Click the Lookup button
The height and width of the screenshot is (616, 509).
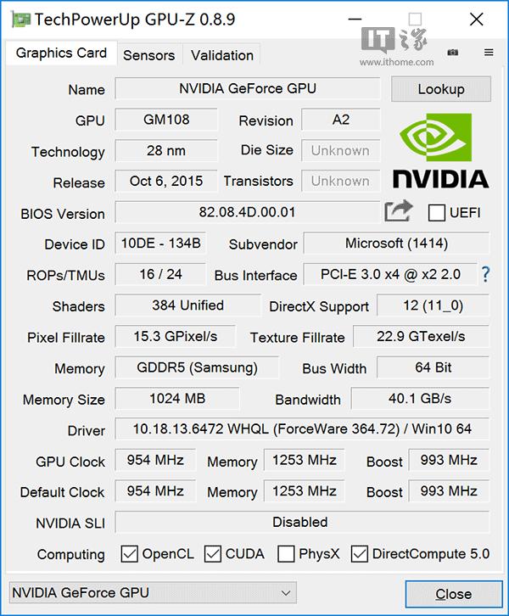[x=441, y=89]
